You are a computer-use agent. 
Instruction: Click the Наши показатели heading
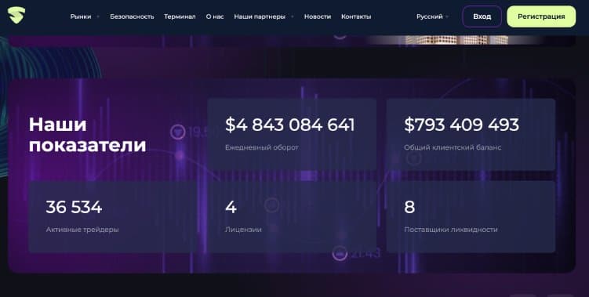(88, 135)
